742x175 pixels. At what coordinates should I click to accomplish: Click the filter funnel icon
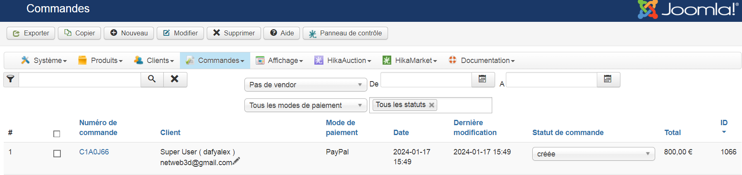click(x=11, y=79)
